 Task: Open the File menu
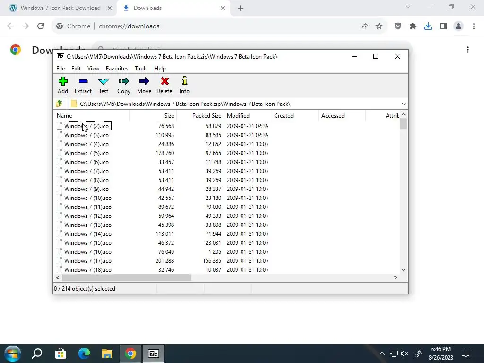click(60, 69)
